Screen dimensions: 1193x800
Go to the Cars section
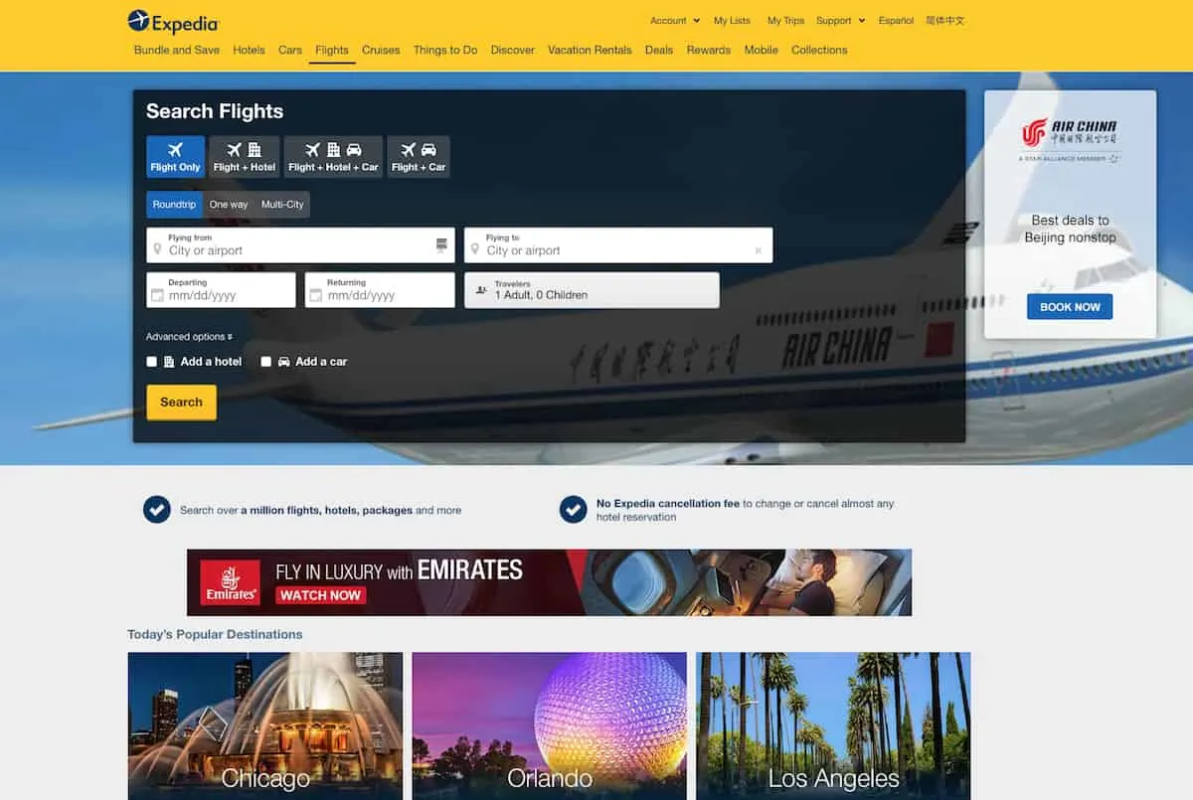tap(290, 50)
